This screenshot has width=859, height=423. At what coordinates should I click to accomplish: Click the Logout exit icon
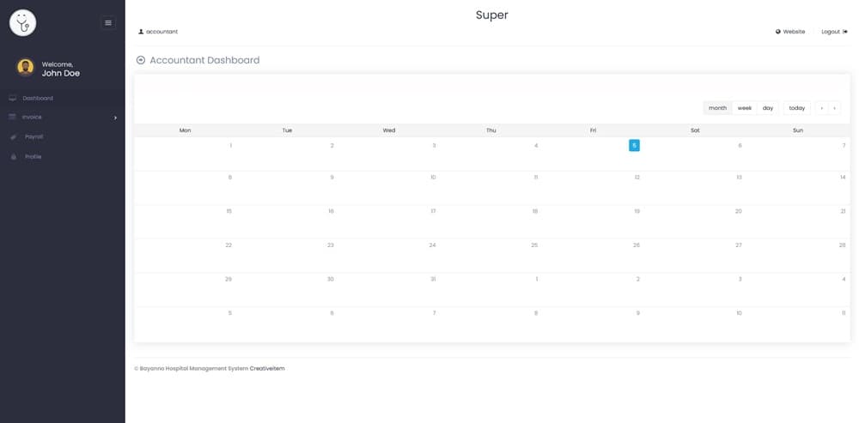[x=845, y=32]
